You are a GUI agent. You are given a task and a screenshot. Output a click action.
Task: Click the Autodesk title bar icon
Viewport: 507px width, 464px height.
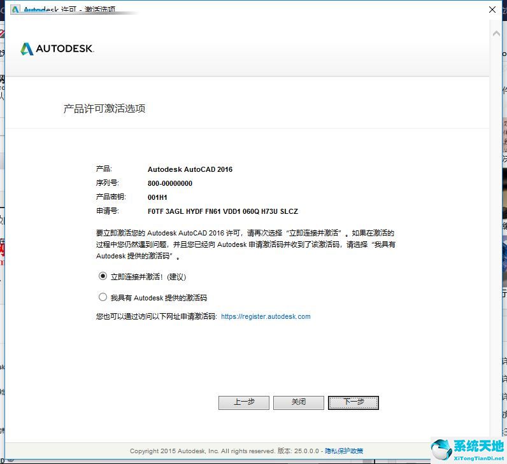[x=15, y=10]
